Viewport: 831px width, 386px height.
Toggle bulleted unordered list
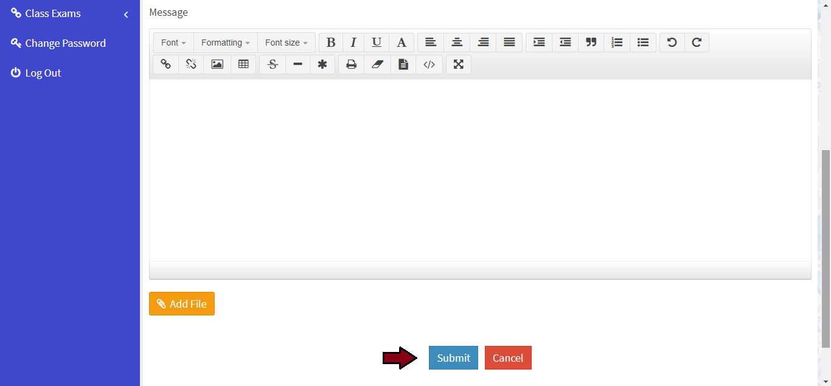643,43
